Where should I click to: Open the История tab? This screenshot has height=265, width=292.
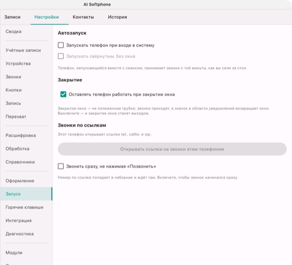point(118,17)
